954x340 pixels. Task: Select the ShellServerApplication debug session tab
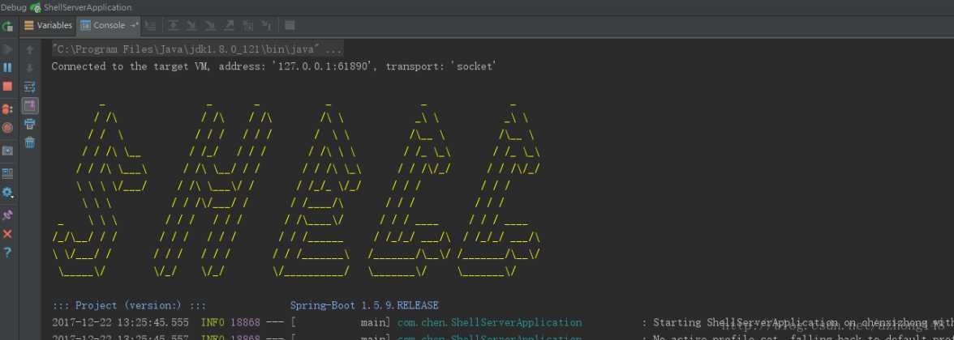(x=81, y=8)
